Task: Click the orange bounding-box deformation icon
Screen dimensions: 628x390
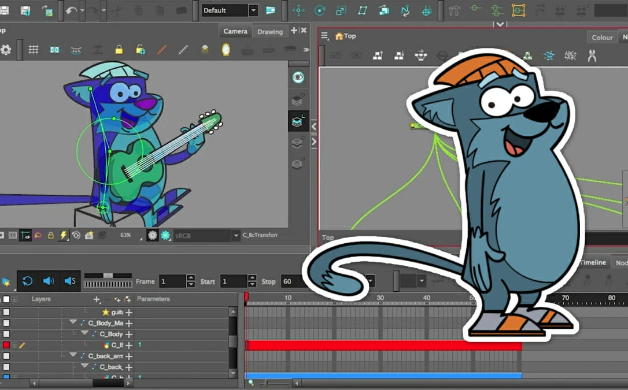Action: click(519, 10)
